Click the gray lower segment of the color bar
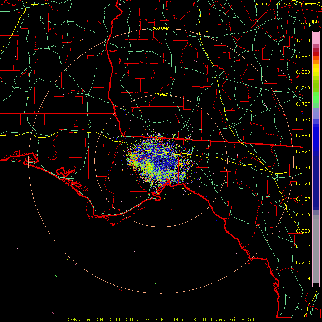This screenshot has height=322, width=322. point(316,249)
